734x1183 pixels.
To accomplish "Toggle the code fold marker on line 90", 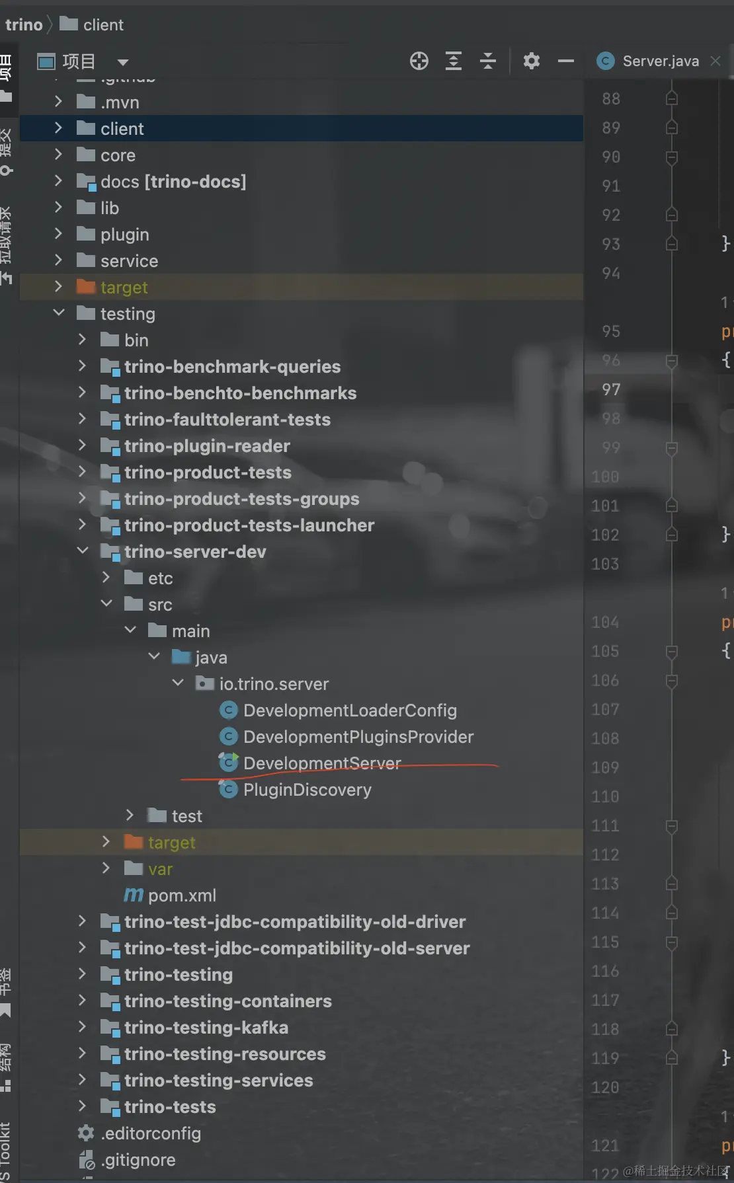I will point(672,157).
